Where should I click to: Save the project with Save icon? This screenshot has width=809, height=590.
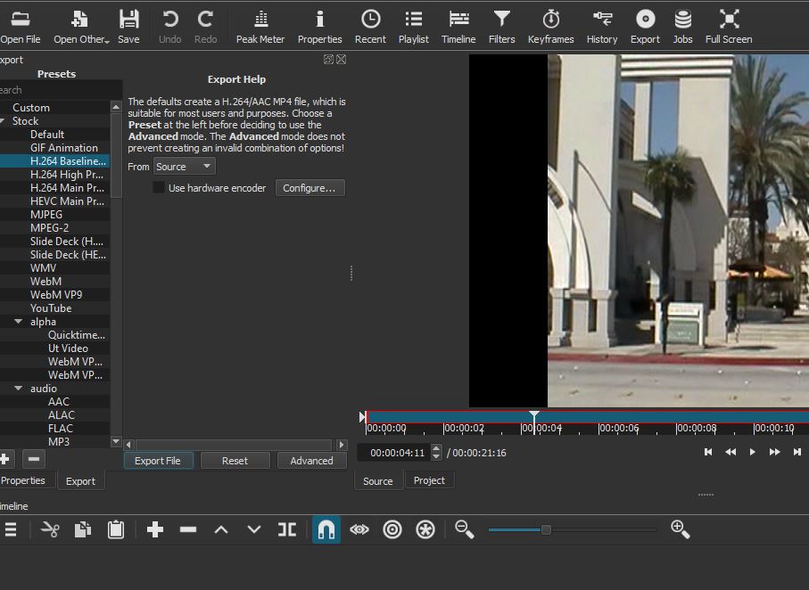(x=128, y=27)
